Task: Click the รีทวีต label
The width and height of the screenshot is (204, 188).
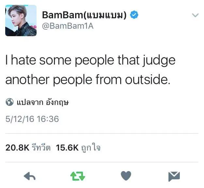Action: click(x=41, y=148)
